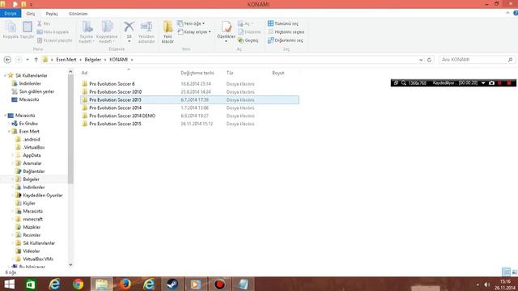Image resolution: width=518 pixels, height=291 pixels.
Task: Open the Dosya ribbon tab
Action: pos(11,14)
